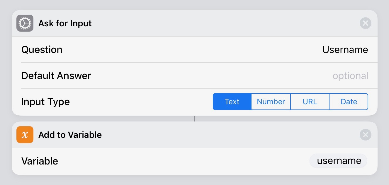The image size is (389, 185).
Task: Tap the optional Default Answer field
Action: pyautogui.click(x=350, y=76)
